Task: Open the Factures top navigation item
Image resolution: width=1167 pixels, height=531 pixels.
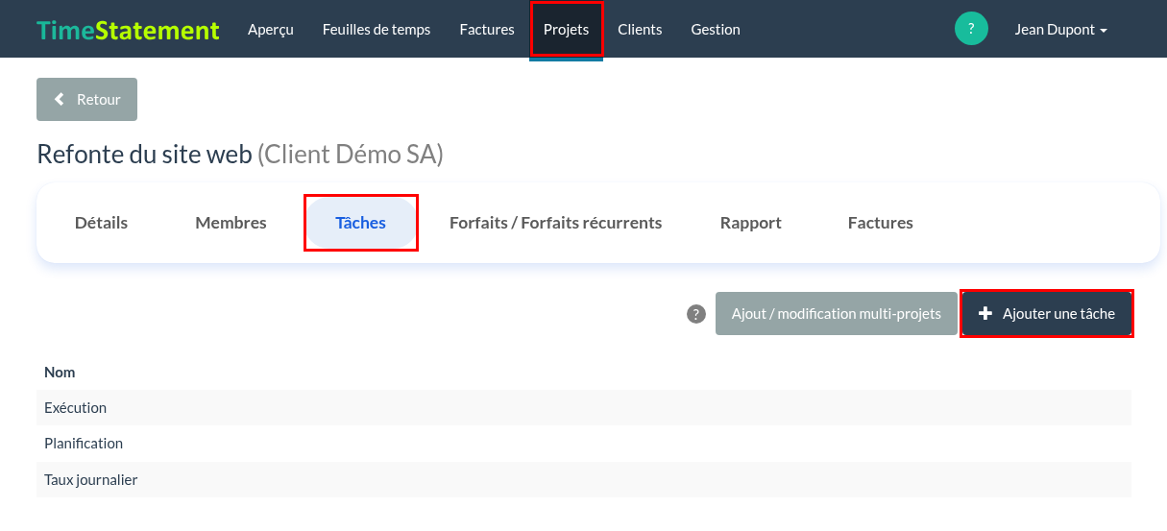Action: coord(487,30)
